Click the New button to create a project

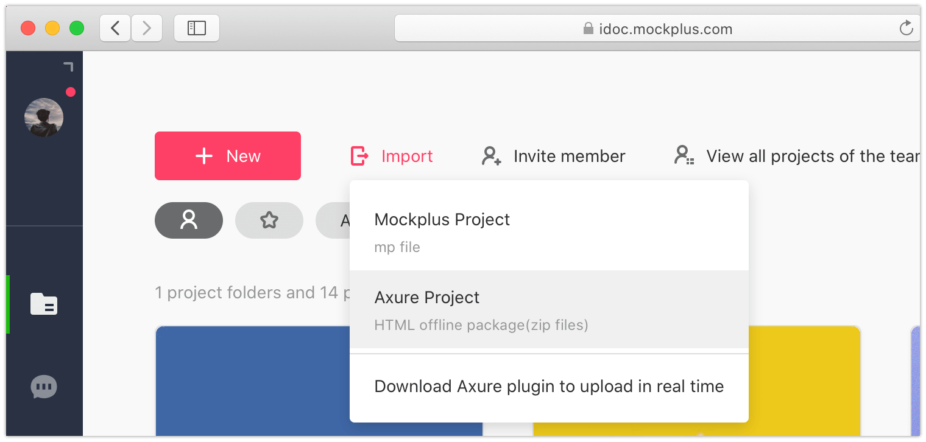pyautogui.click(x=227, y=156)
